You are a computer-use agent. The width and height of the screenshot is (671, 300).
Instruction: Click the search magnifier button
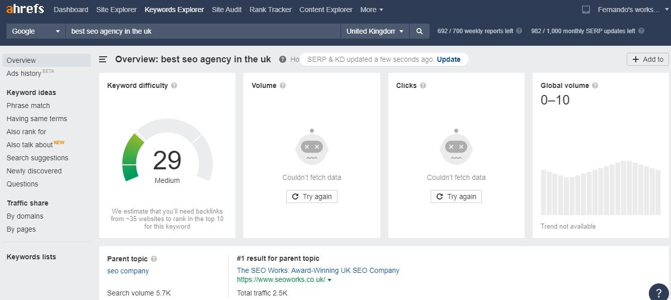tap(419, 31)
